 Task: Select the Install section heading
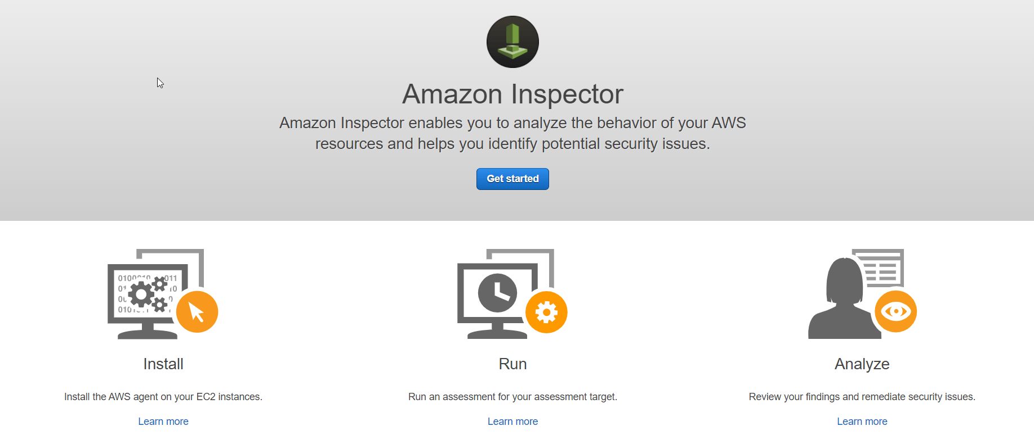tap(163, 364)
